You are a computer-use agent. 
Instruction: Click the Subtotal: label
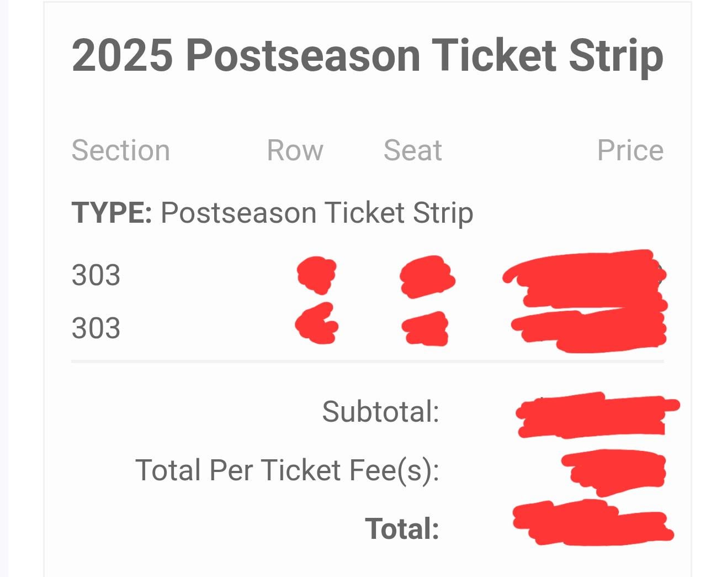click(x=380, y=412)
